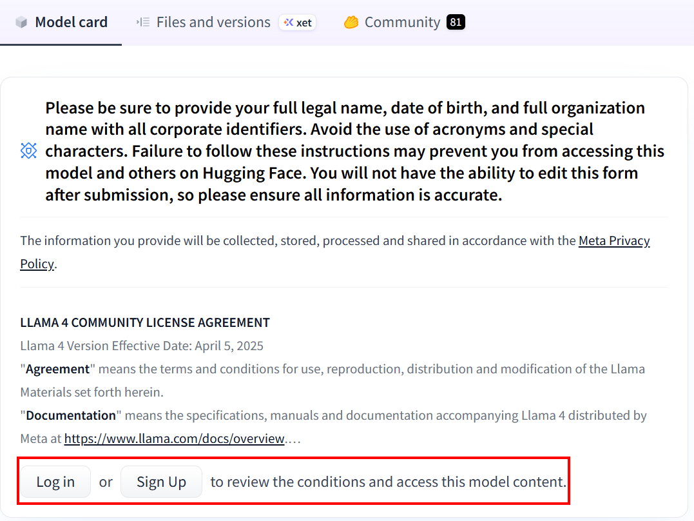Click the bold "Agreement" term
Image resolution: width=694 pixels, height=521 pixels.
pos(57,369)
